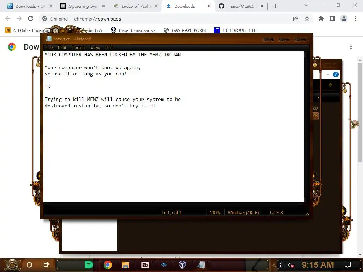Click 'Ln 1, Col 1' in Notepad status bar

(172, 213)
